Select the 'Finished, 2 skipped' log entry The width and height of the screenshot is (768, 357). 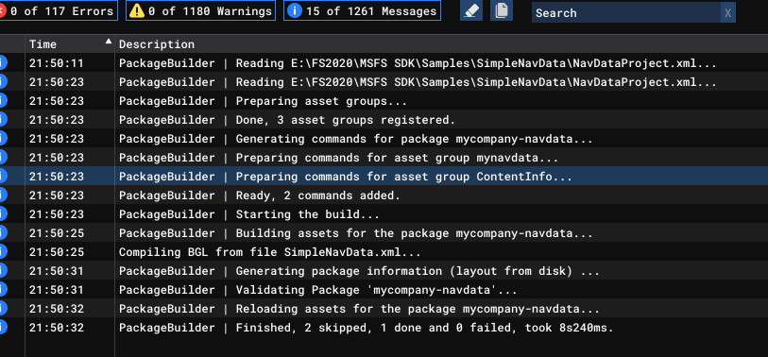click(x=384, y=328)
